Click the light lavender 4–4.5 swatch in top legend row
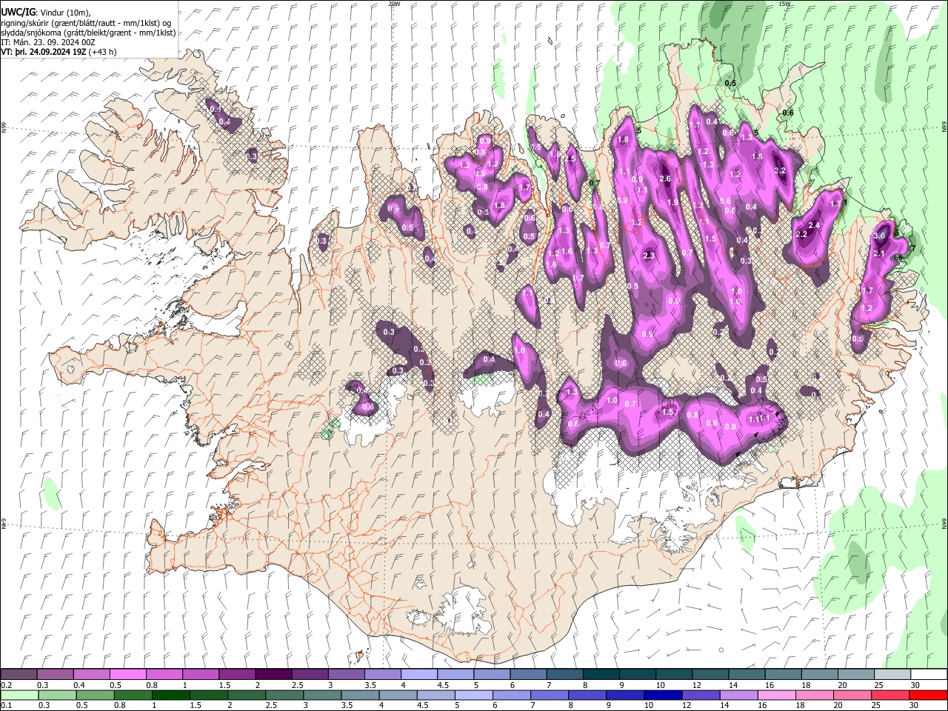948x711 pixels. click(x=418, y=675)
